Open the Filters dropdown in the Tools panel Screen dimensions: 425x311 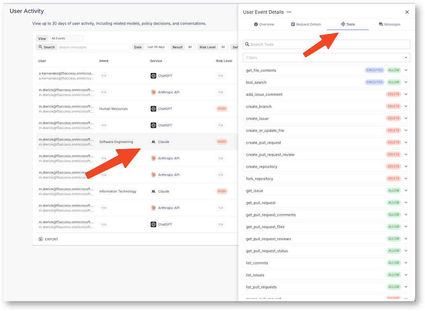coord(327,57)
